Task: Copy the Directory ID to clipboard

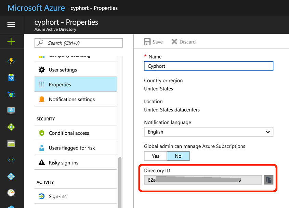Action: (x=268, y=180)
